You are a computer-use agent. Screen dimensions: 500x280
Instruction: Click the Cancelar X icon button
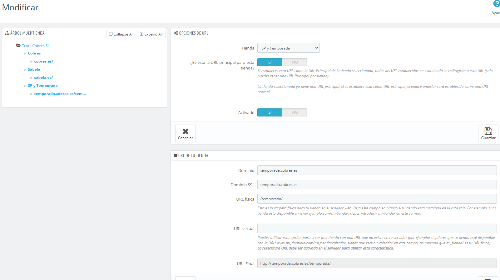tap(186, 133)
